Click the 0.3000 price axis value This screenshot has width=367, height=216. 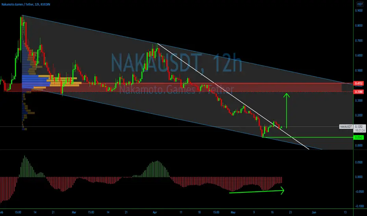[x=359, y=101]
